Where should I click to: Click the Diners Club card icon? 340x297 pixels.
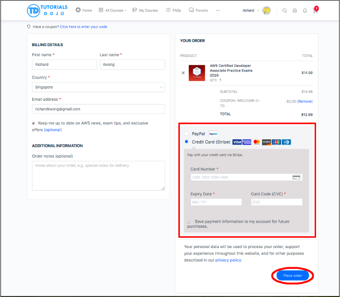tap(286, 142)
